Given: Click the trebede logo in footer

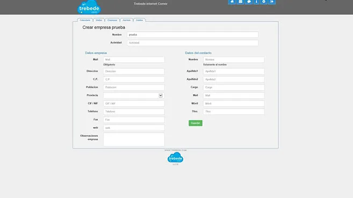Looking at the screenshot, I should coord(175,158).
